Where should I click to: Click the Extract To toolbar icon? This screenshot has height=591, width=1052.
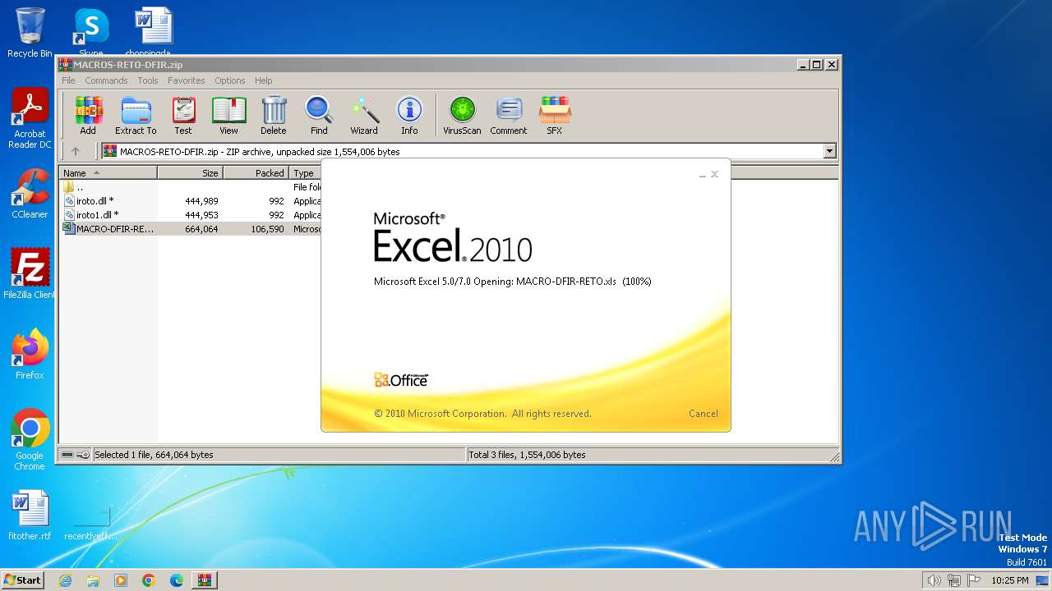[x=136, y=115]
